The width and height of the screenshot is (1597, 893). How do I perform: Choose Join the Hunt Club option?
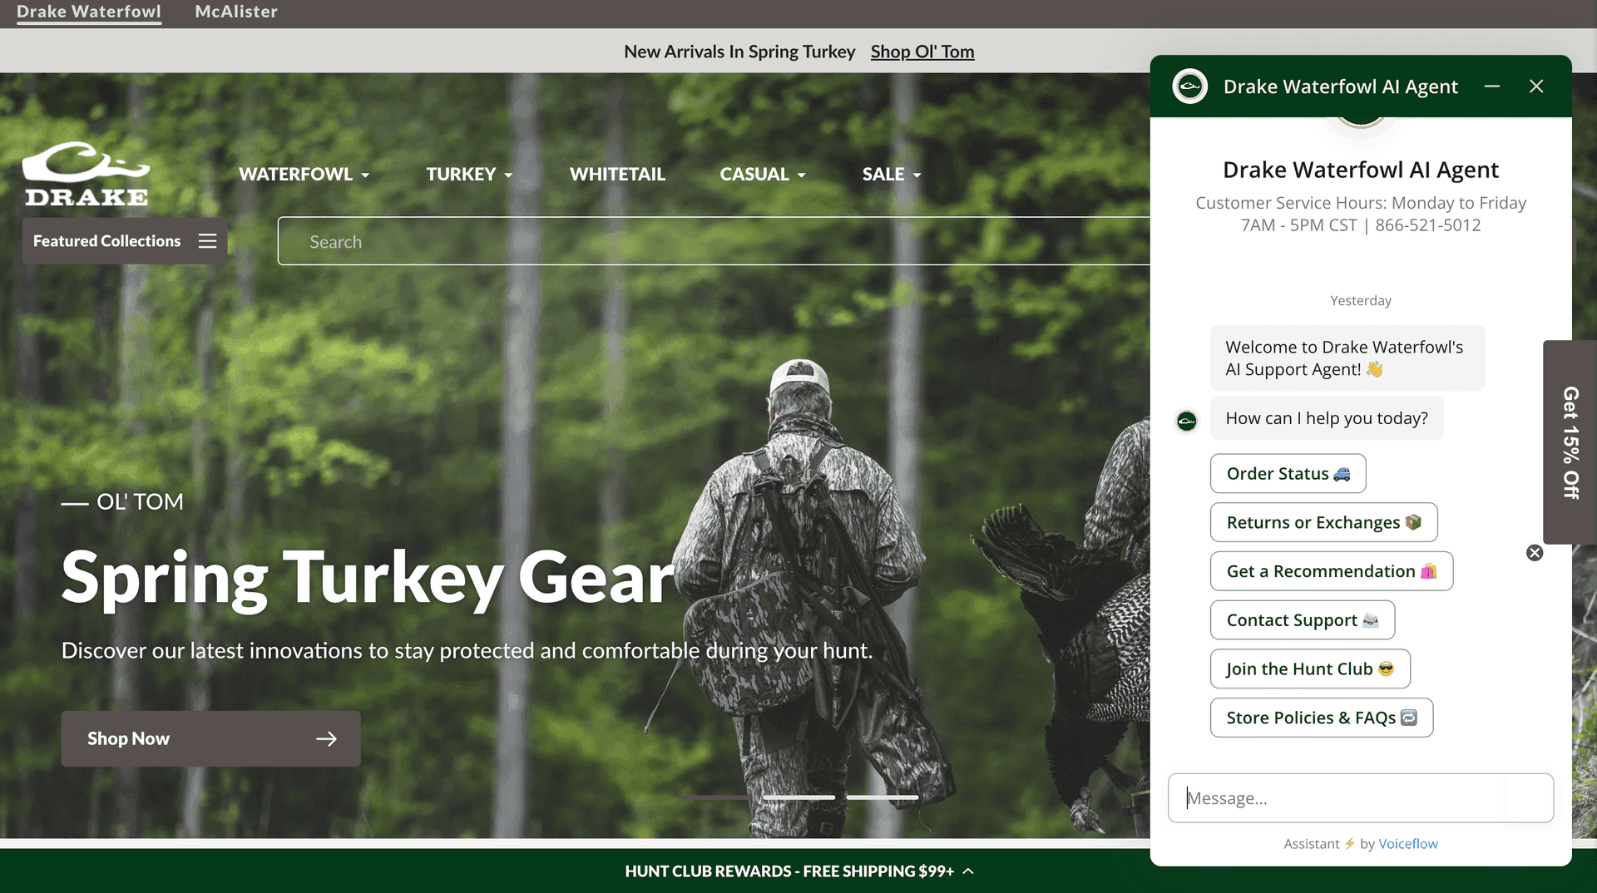pyautogui.click(x=1310, y=669)
